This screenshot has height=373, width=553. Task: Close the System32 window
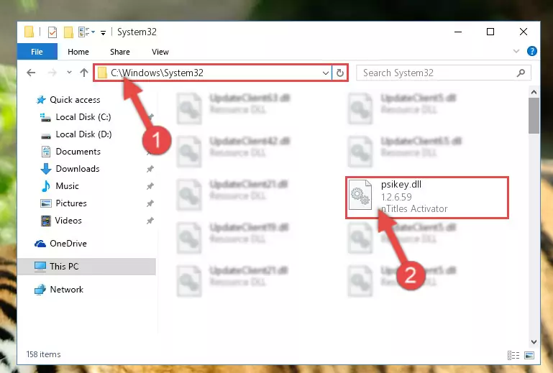coord(524,32)
